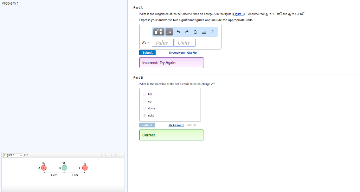Reset the answer box
Viewport: 360px width, 192px height.
[195, 32]
